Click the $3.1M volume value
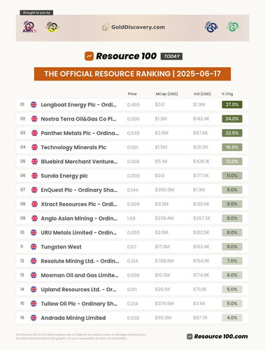The width and height of the screenshot is (265, 350). (x=199, y=304)
